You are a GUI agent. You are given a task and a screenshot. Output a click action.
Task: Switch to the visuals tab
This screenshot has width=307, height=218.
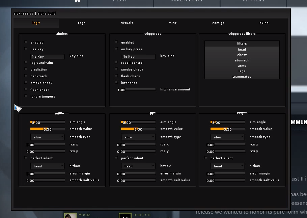(127, 23)
